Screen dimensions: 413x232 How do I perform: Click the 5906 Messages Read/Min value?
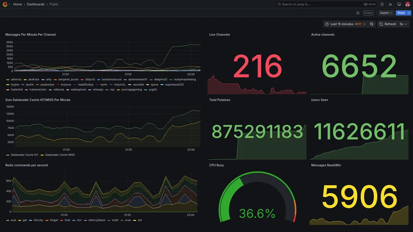click(359, 197)
